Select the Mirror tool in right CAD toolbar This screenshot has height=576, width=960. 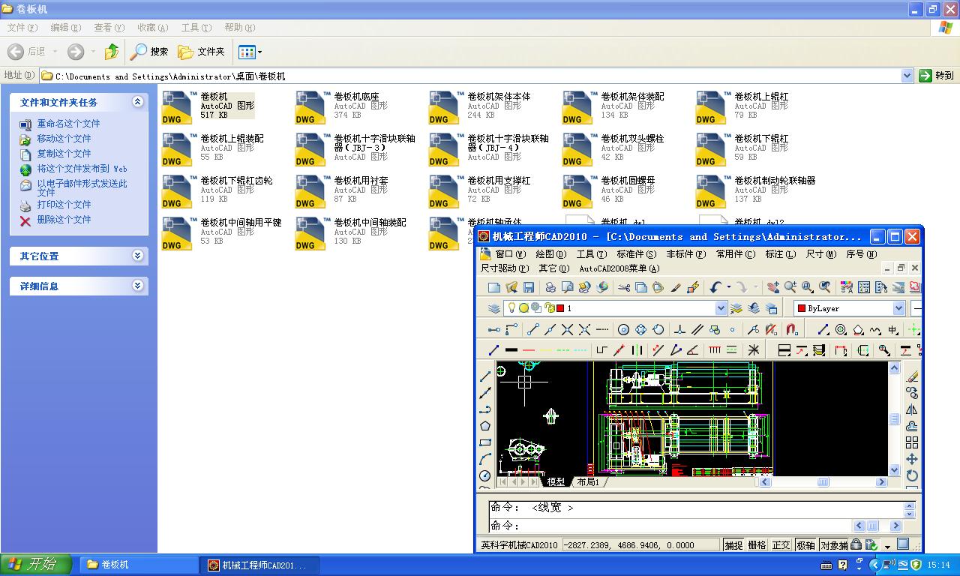[912, 409]
